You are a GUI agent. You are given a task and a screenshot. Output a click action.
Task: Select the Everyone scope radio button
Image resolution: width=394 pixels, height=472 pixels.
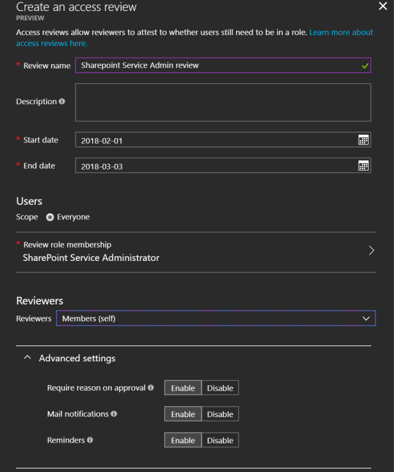click(50, 217)
